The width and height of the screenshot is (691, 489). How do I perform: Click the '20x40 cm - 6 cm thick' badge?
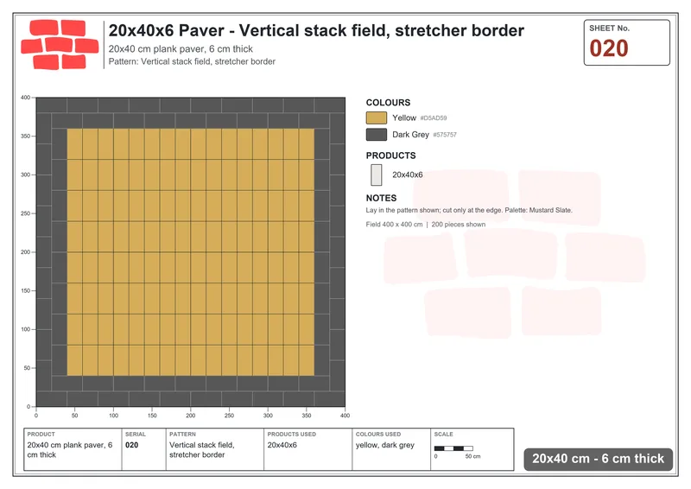[x=598, y=459]
